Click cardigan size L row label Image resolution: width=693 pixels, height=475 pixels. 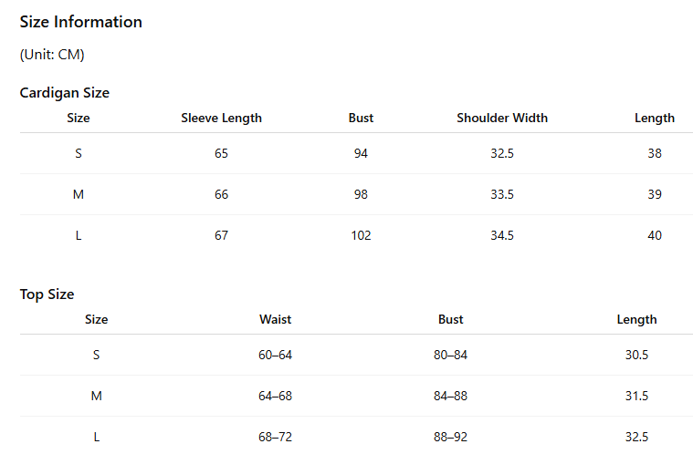click(79, 235)
